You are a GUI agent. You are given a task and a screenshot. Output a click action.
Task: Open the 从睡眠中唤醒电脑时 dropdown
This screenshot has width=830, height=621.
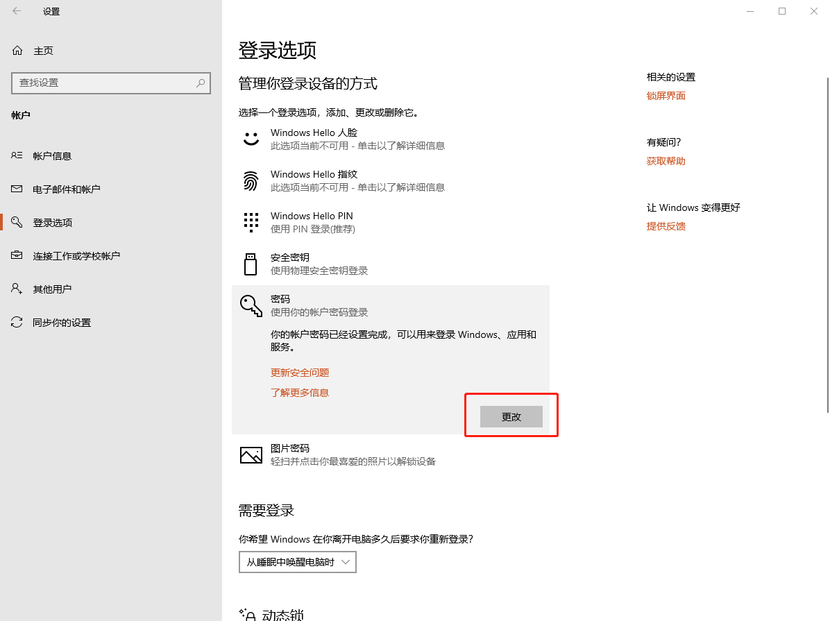click(x=297, y=562)
